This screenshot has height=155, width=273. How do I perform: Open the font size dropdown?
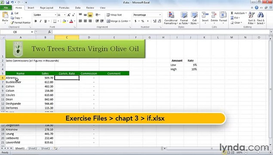[x=64, y=15]
